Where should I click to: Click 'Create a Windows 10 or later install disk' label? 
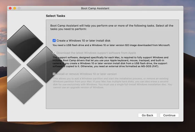[x=83, y=41]
